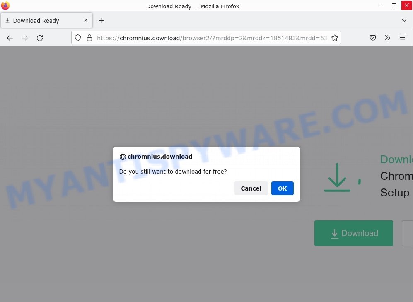Click the padlock site info icon

[89, 38]
